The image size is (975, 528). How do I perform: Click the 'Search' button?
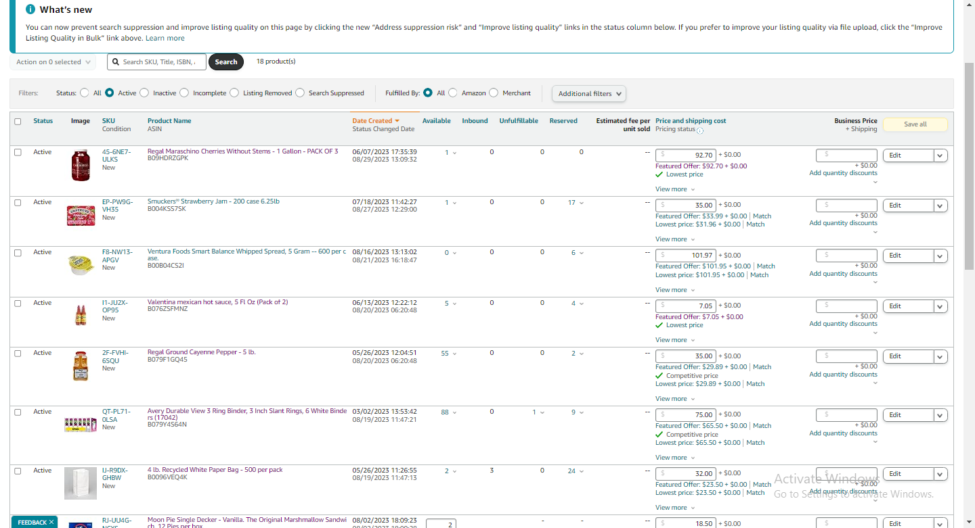[x=226, y=62]
